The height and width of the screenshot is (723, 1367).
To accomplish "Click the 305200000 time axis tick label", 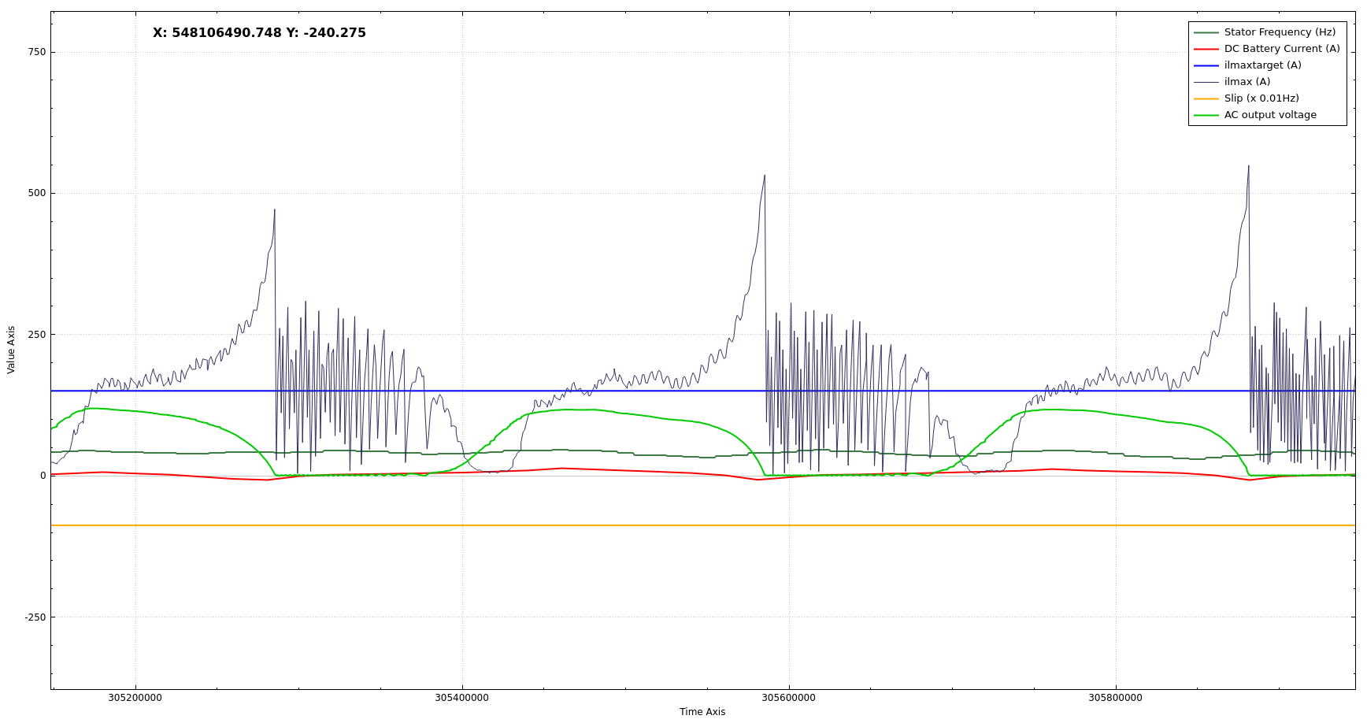I will [135, 698].
